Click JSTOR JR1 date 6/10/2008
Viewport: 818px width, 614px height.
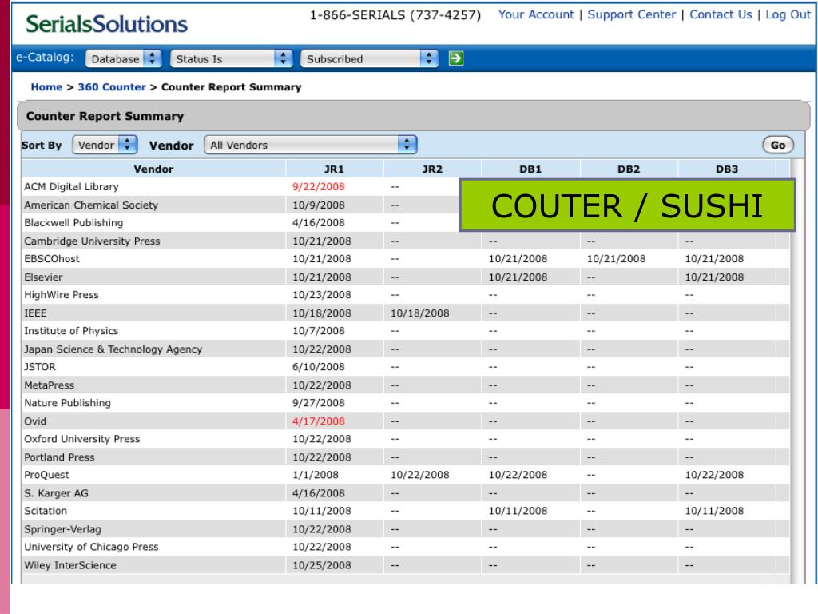tap(318, 366)
